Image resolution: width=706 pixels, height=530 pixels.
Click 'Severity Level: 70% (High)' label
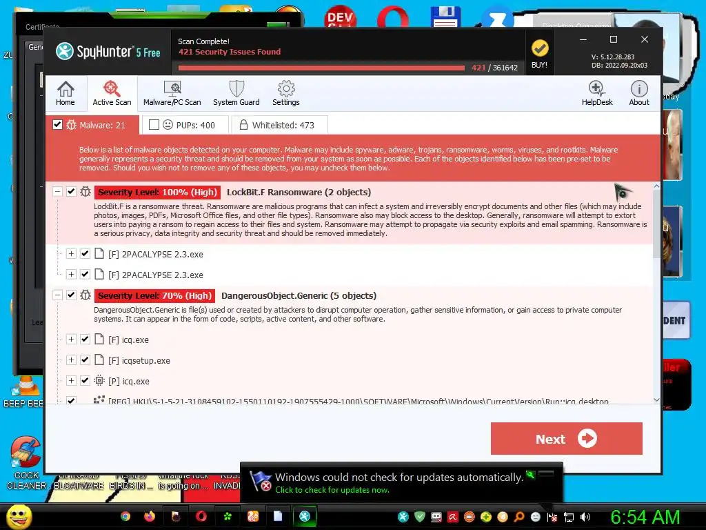[155, 295]
